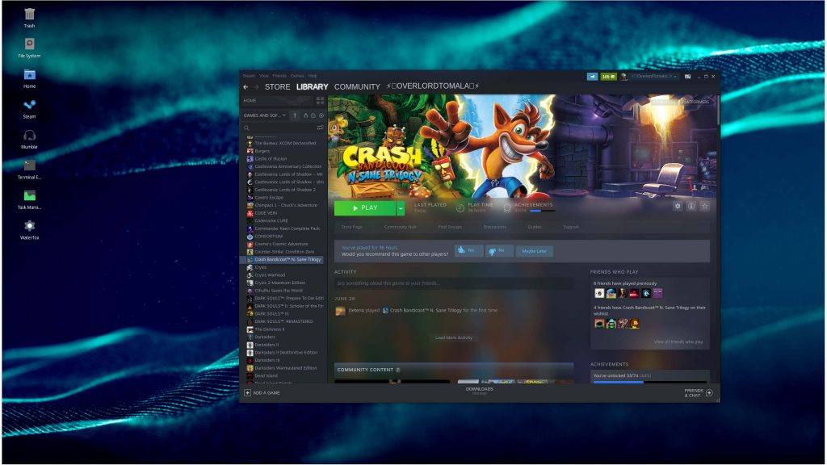Click the favorite star icon
827x465 pixels.
pyautogui.click(x=705, y=207)
